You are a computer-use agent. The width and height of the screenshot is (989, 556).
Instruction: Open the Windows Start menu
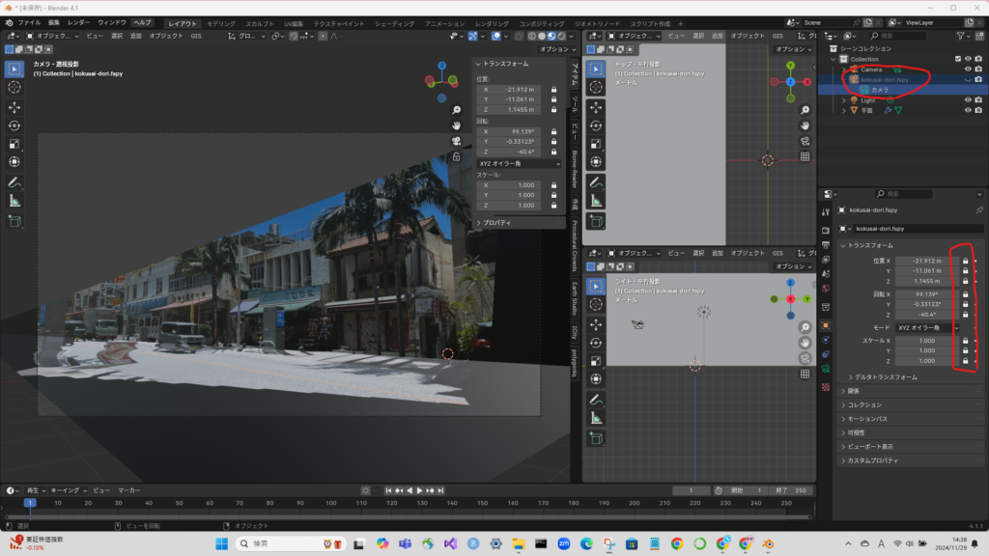click(222, 543)
